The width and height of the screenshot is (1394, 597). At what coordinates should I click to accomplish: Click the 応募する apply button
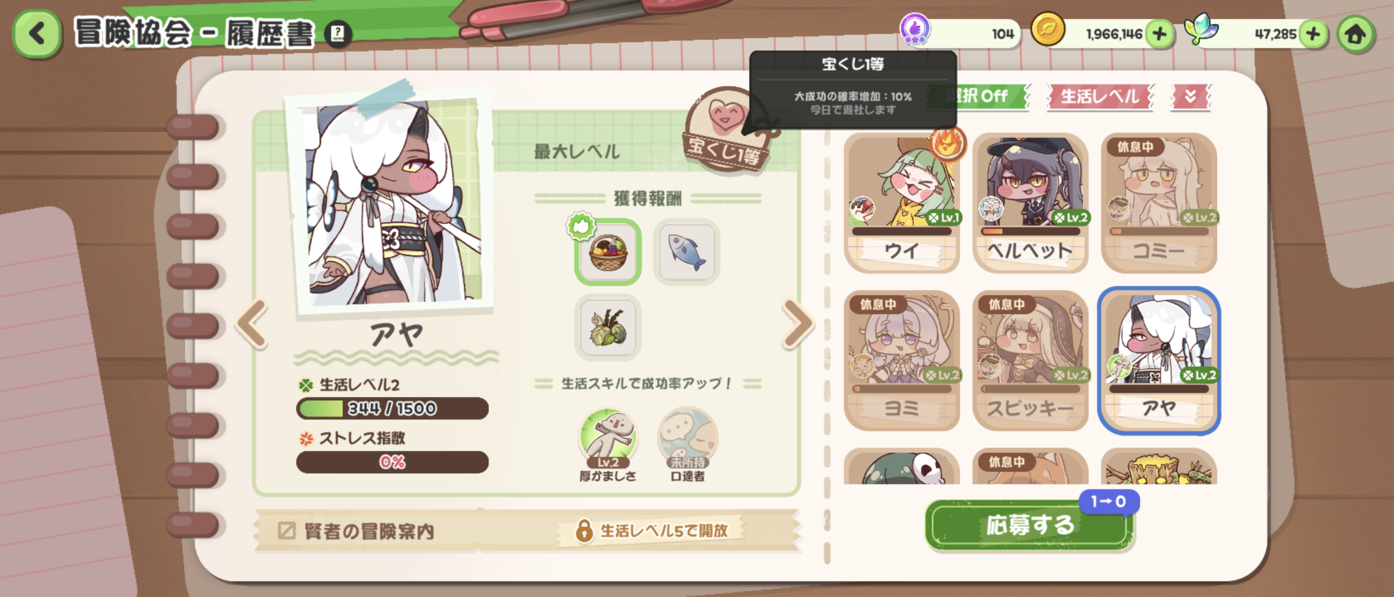(1029, 525)
